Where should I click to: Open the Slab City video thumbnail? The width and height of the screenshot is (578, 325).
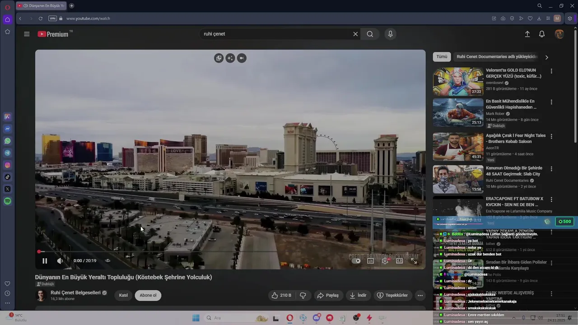458,179
